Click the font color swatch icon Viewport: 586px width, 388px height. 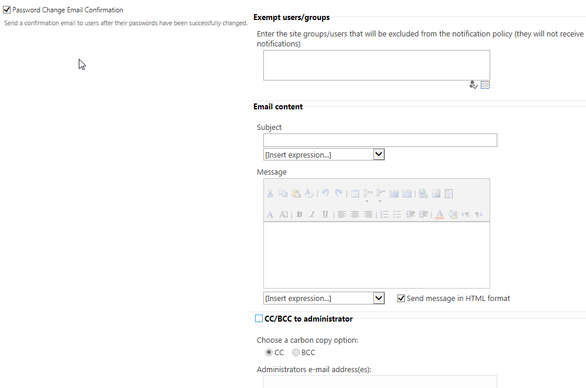[439, 215]
